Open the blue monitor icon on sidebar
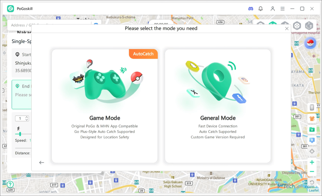This screenshot has width=322, height=196. (312, 140)
